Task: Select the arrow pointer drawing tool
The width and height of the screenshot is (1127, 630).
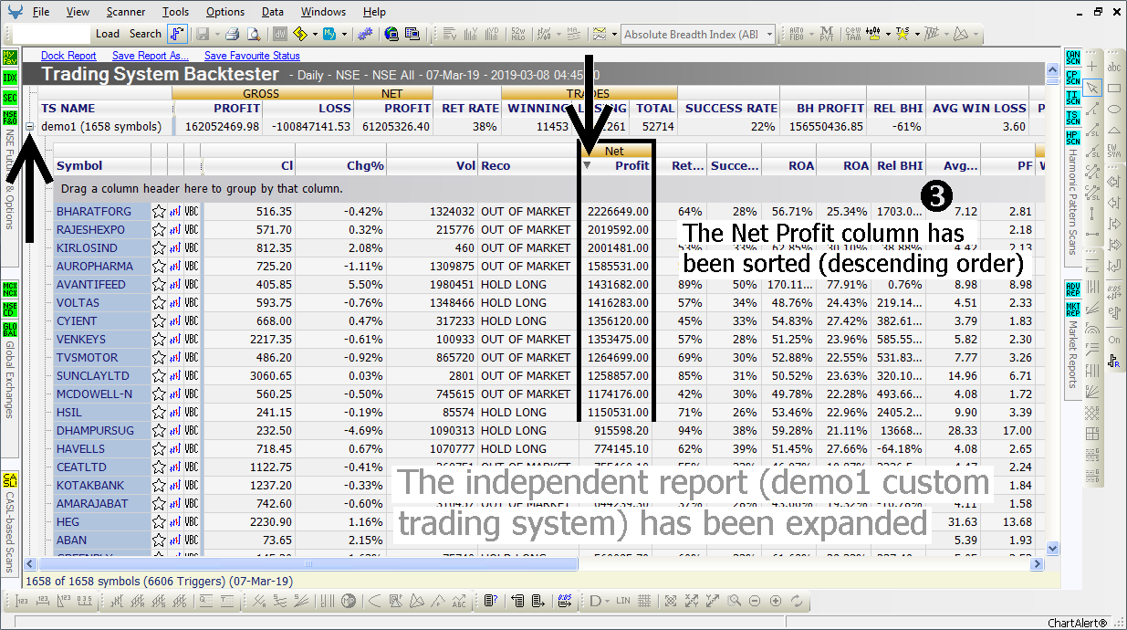Action: click(x=1092, y=88)
